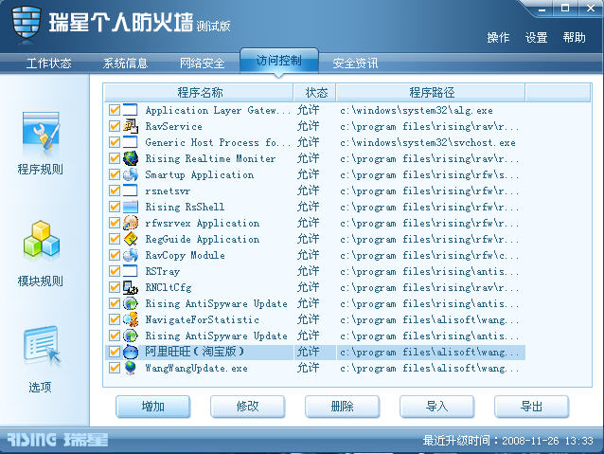Toggle the 阿里旺旺 (淘宝版) checkbox

coord(115,352)
